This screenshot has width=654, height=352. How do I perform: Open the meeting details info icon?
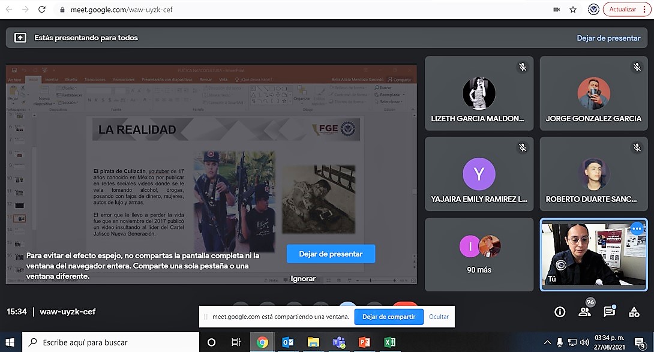pos(560,311)
